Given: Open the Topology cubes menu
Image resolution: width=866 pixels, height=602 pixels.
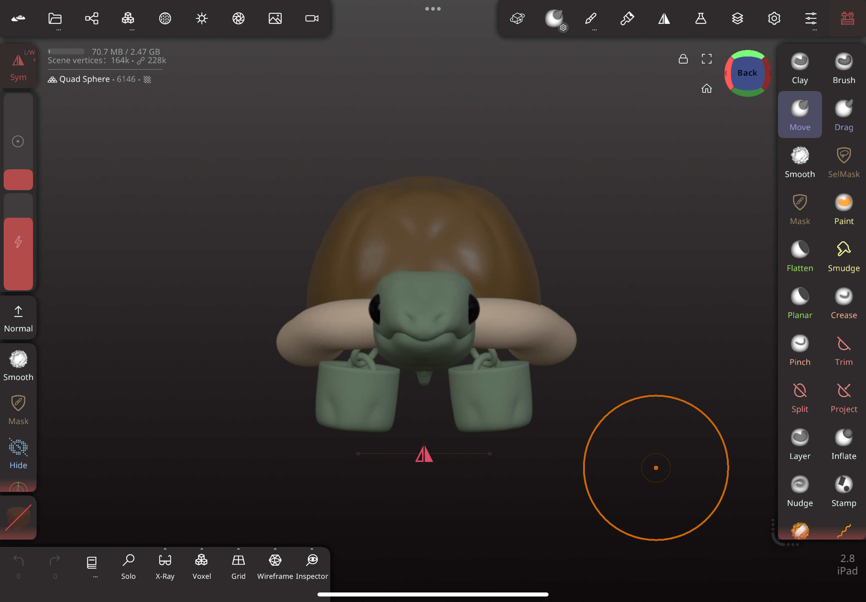Looking at the screenshot, I should click(128, 18).
